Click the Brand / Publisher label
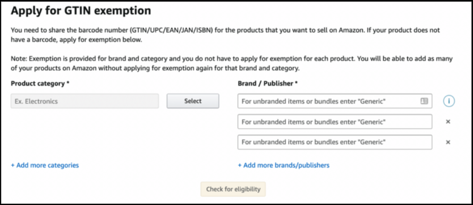The width and height of the screenshot is (473, 205). coord(265,84)
